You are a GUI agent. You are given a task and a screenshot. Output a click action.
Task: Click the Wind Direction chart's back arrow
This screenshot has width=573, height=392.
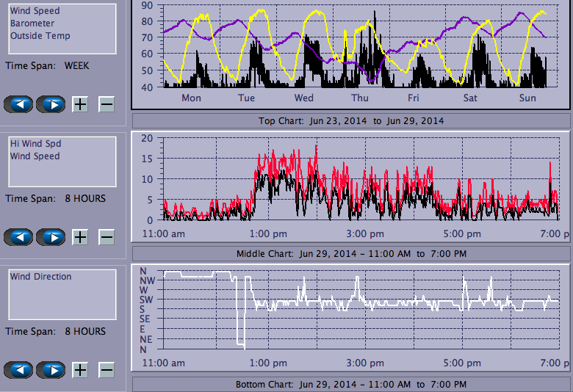[x=19, y=370]
